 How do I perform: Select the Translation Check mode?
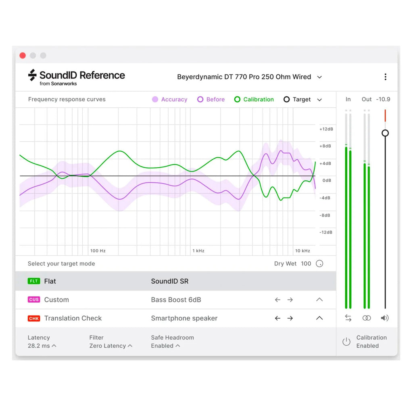176,318
